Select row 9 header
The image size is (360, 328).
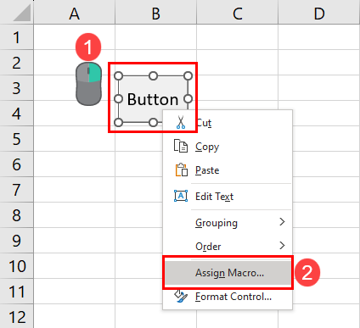[16, 241]
